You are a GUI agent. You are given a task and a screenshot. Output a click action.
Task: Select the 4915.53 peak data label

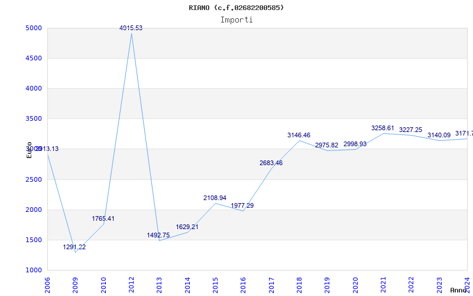click(131, 28)
